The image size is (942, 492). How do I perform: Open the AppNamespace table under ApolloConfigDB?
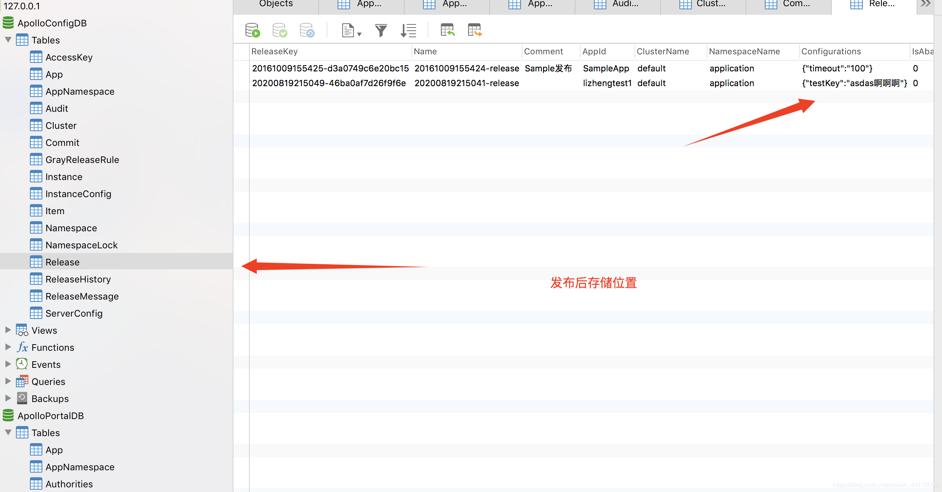(80, 91)
